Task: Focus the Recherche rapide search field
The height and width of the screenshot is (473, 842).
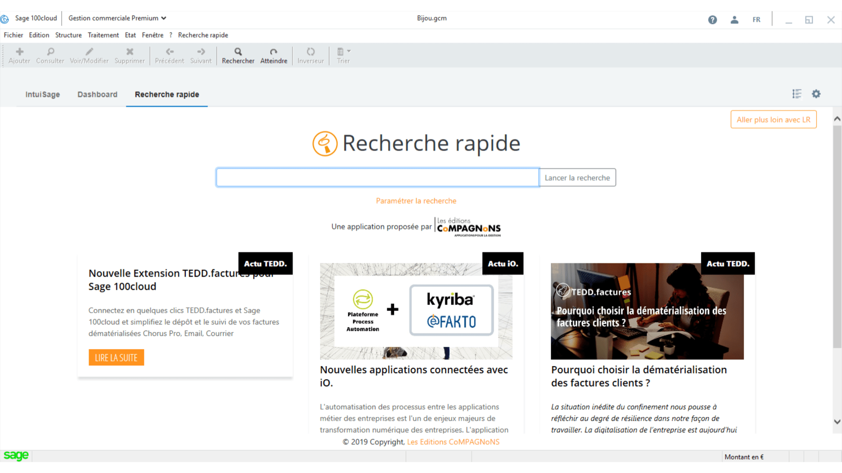Action: coord(378,177)
